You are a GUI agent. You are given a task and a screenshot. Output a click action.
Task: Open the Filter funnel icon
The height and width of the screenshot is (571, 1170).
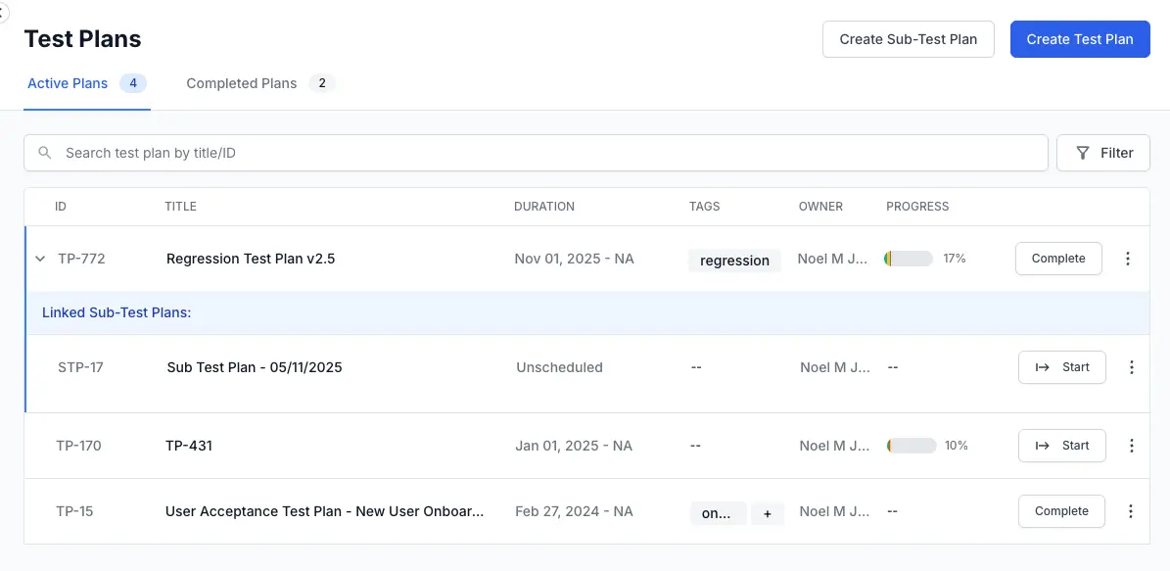(1083, 153)
